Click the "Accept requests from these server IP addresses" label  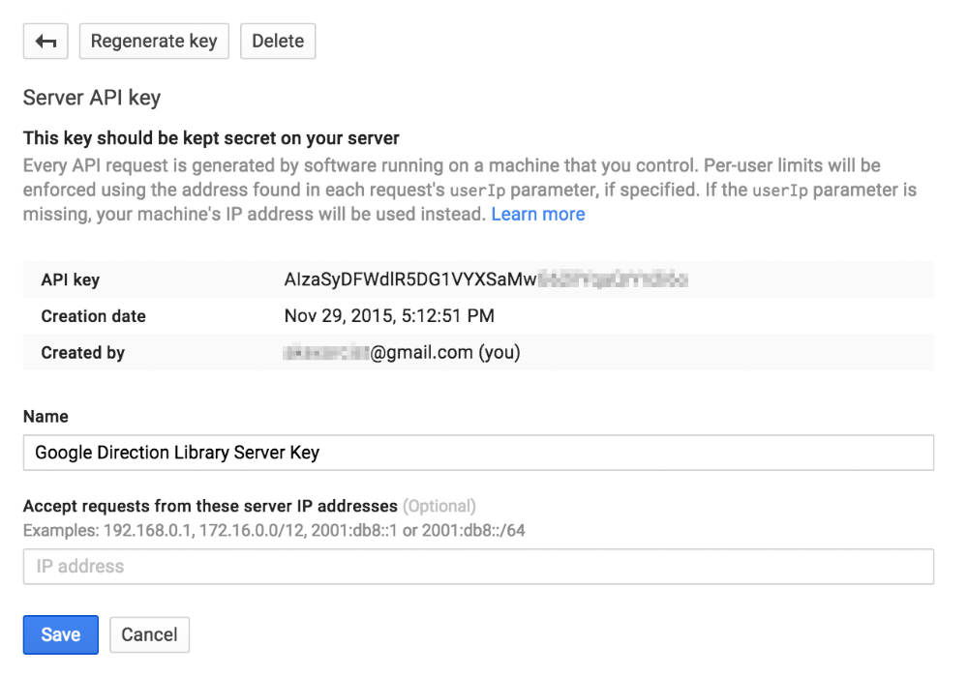(x=210, y=506)
